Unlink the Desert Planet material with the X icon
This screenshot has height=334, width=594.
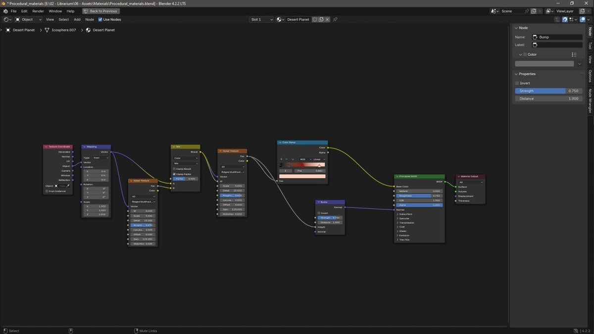pyautogui.click(x=327, y=19)
